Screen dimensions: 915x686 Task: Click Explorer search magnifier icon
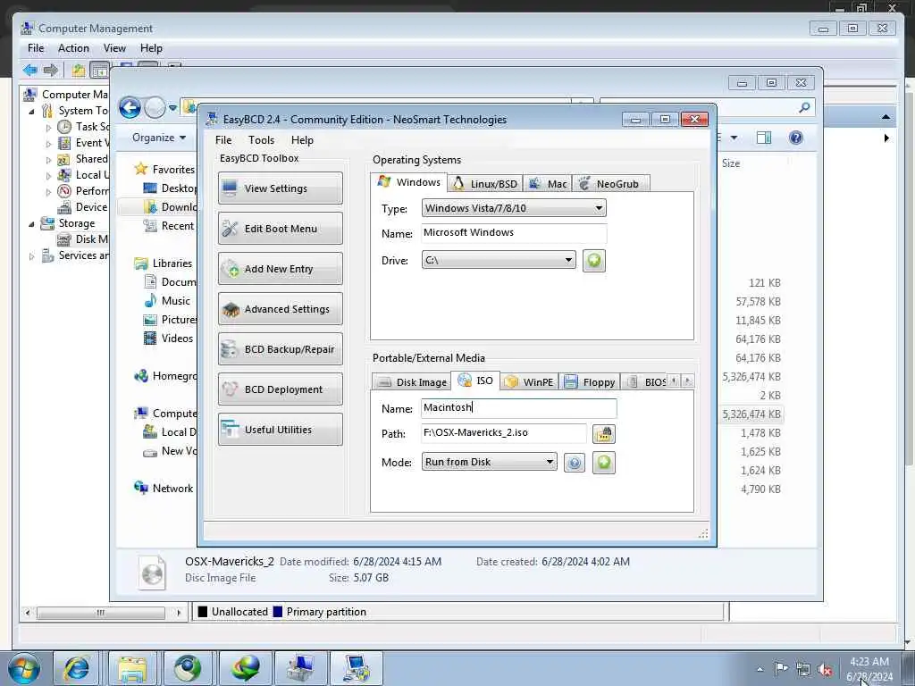click(x=804, y=107)
